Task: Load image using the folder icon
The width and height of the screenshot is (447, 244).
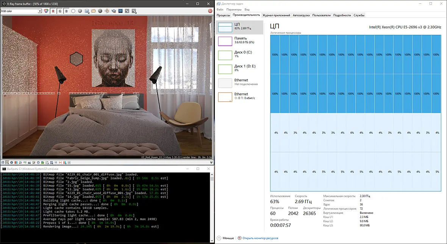Action: tap(94, 11)
